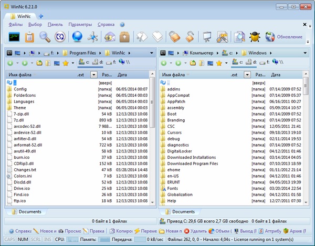Select the Changes.txt file in left panel
Screen dimensions: 315x246
pos(25,170)
